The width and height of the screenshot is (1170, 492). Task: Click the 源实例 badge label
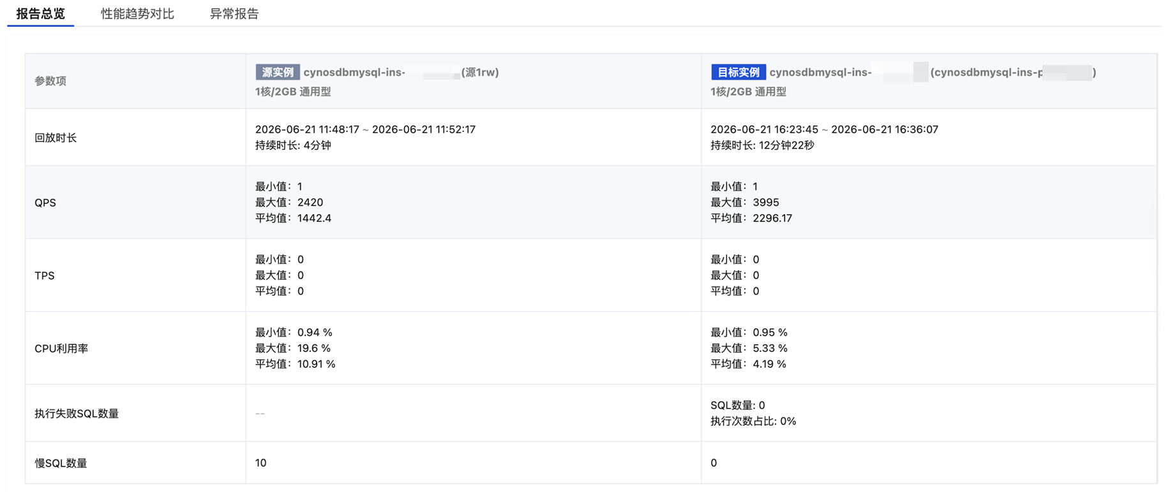278,72
